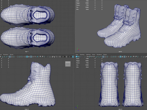Screen dimensions: 147x110
Task: Toggle X-Ray Active Components in front view panel
Action: point(55,57)
